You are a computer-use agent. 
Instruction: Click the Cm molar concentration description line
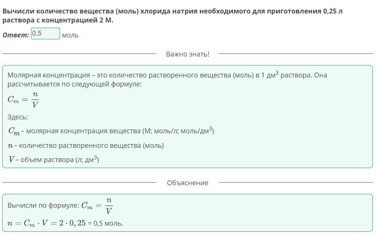[111, 131]
